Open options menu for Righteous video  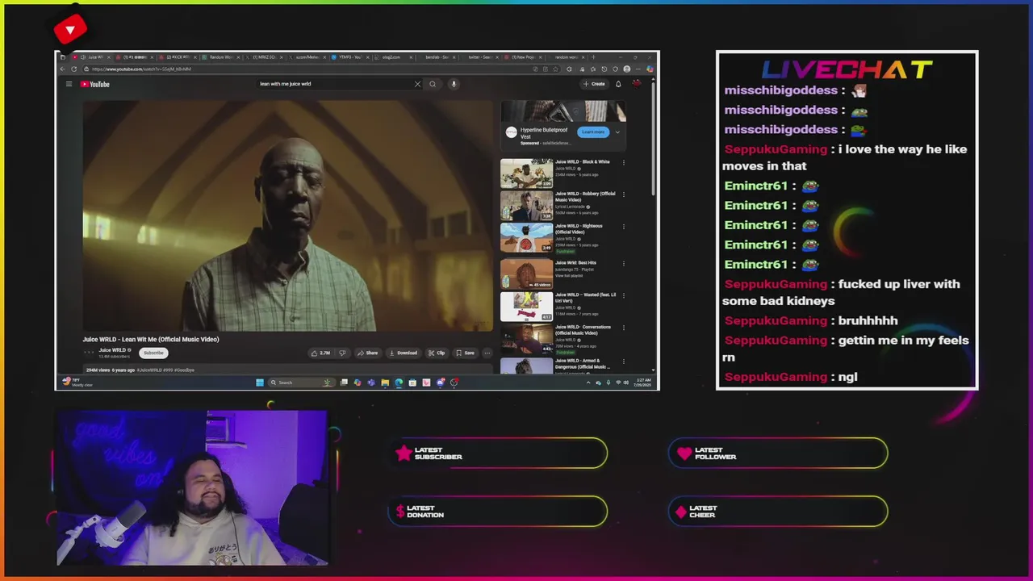click(x=623, y=227)
